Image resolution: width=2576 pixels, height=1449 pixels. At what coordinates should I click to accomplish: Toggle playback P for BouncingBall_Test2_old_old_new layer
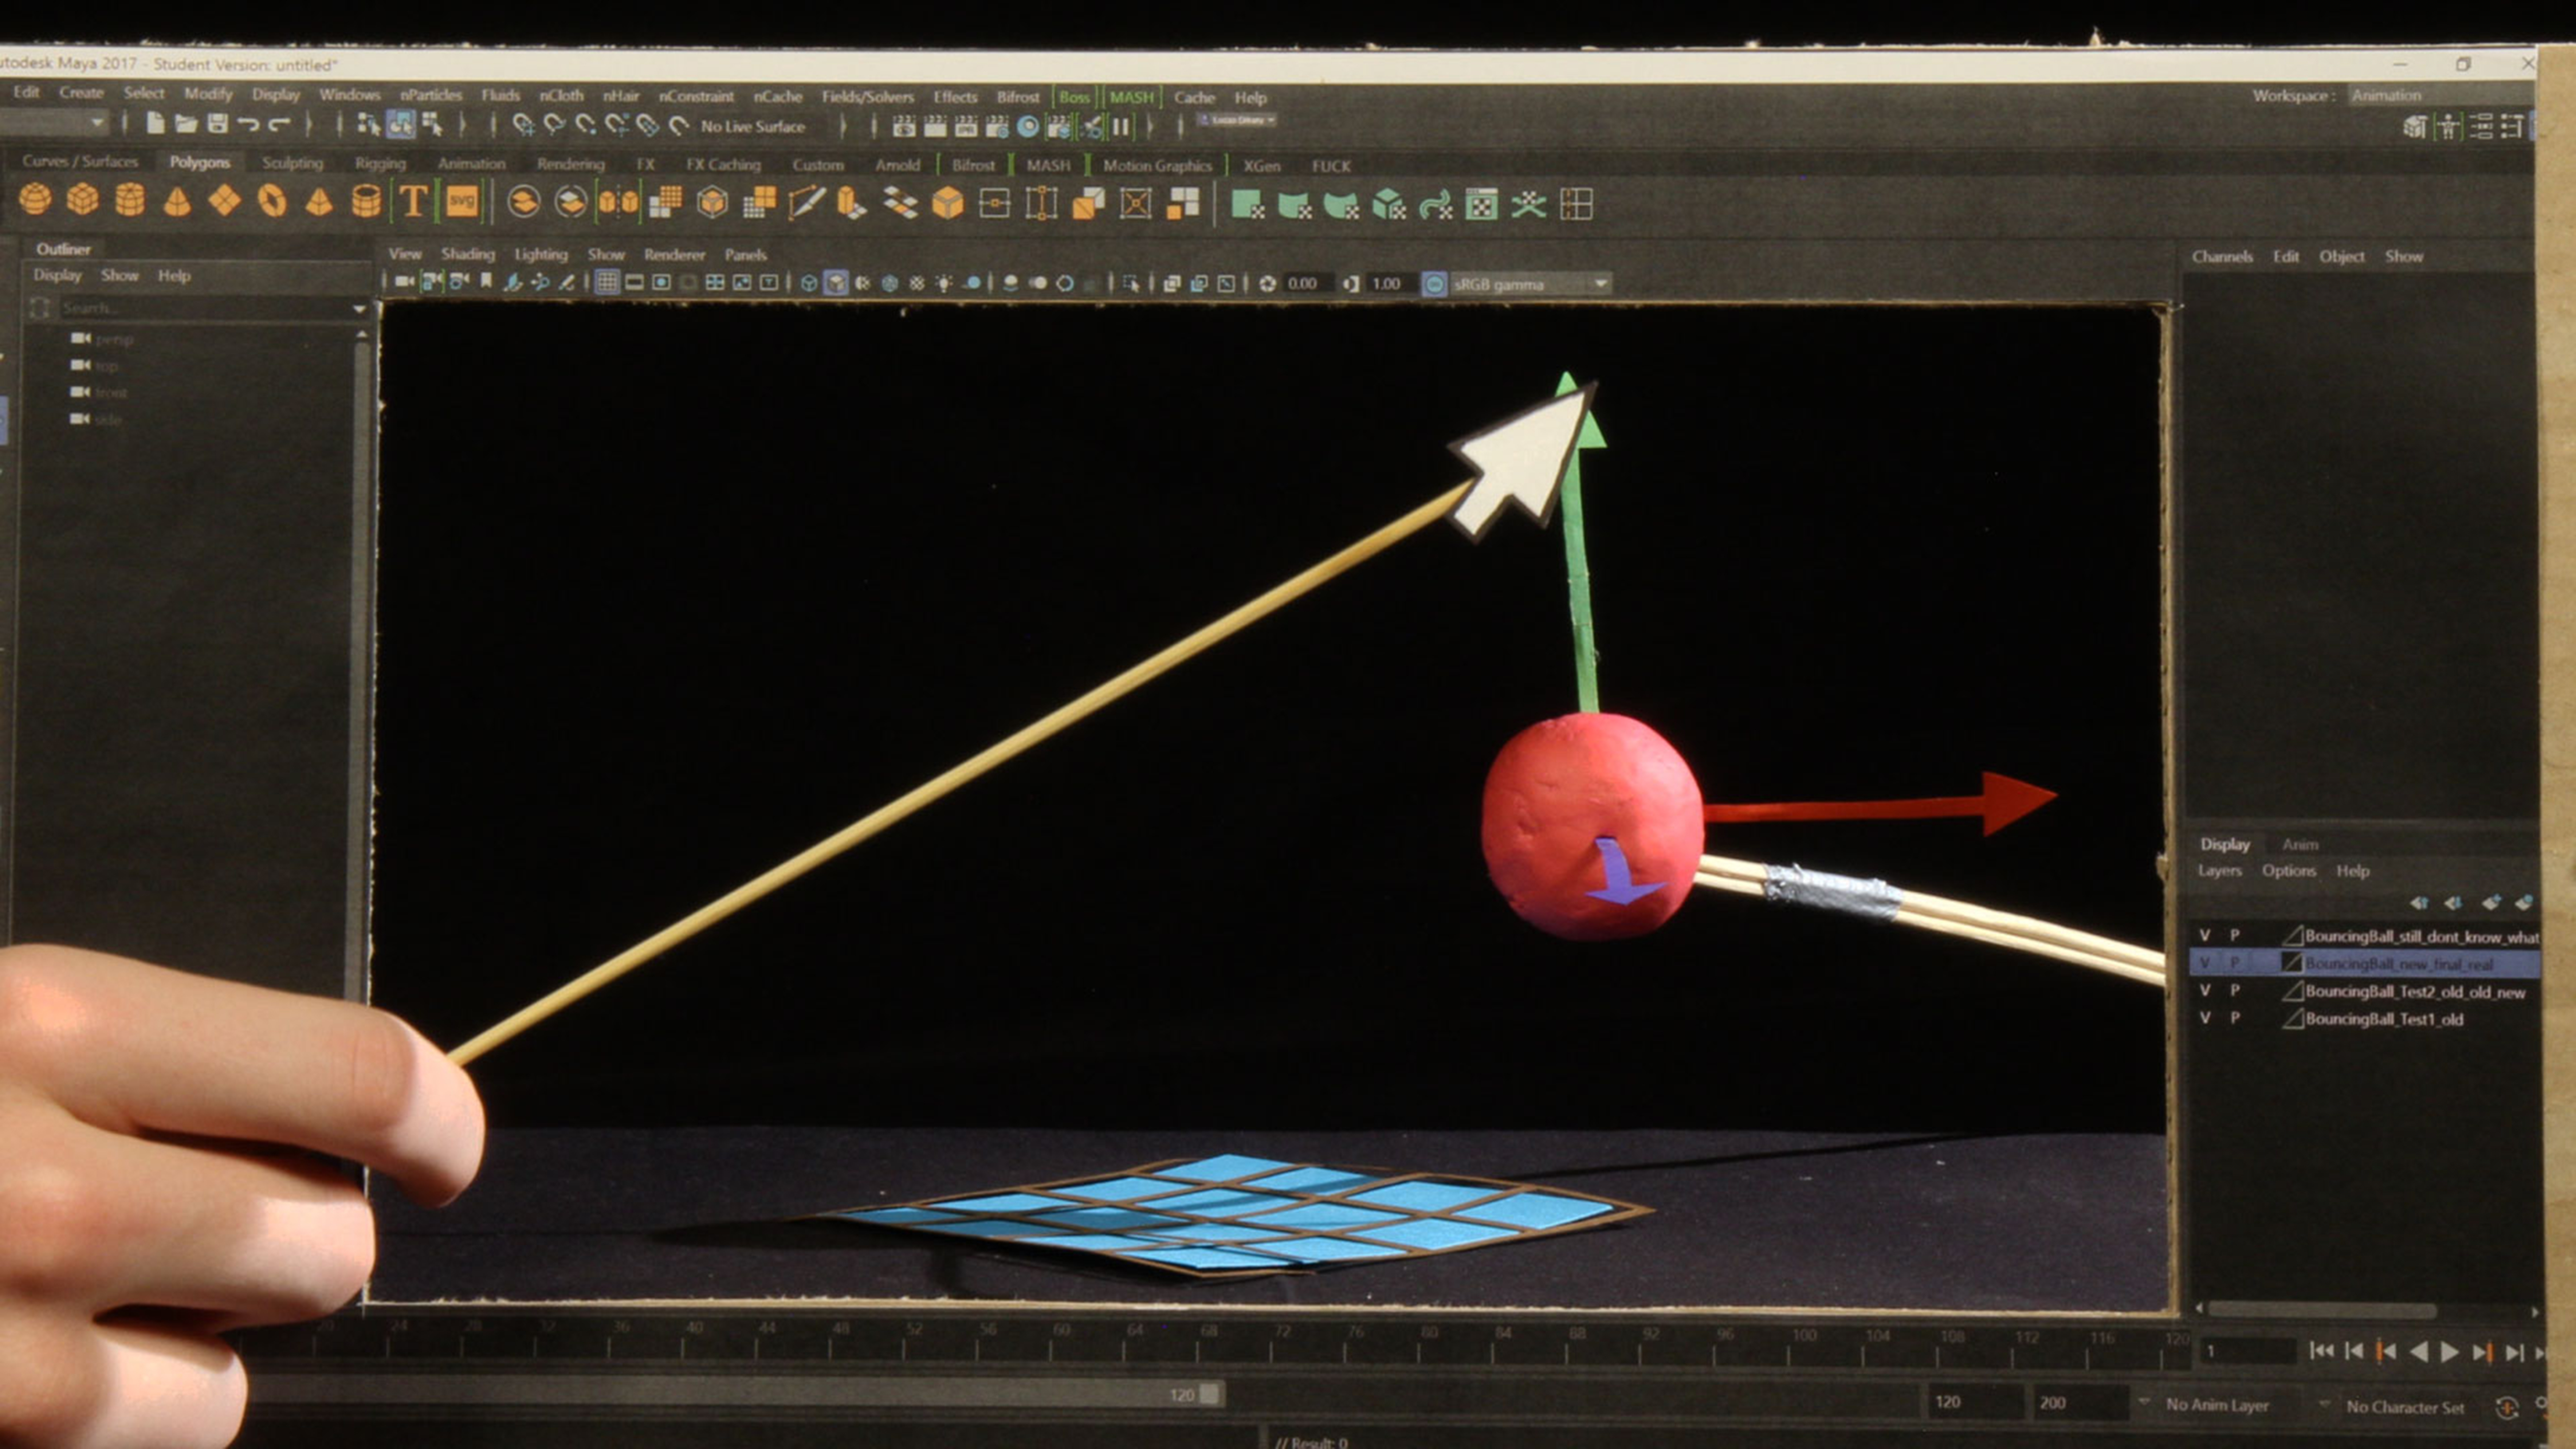click(2235, 990)
